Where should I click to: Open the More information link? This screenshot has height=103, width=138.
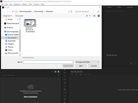click(31, 97)
